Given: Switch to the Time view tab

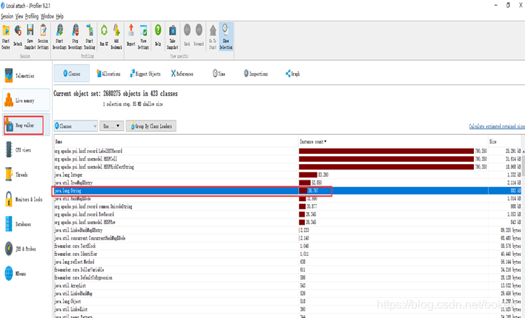Looking at the screenshot, I should pos(219,73).
